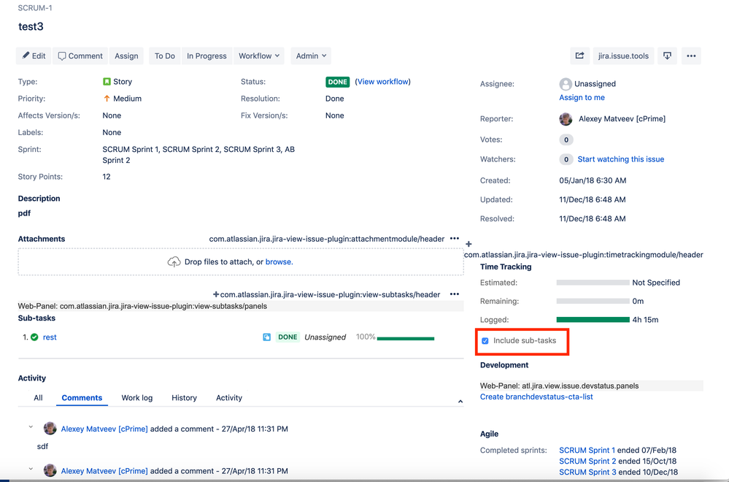Click Resolved date value
This screenshot has width=729, height=482.
[x=593, y=218]
